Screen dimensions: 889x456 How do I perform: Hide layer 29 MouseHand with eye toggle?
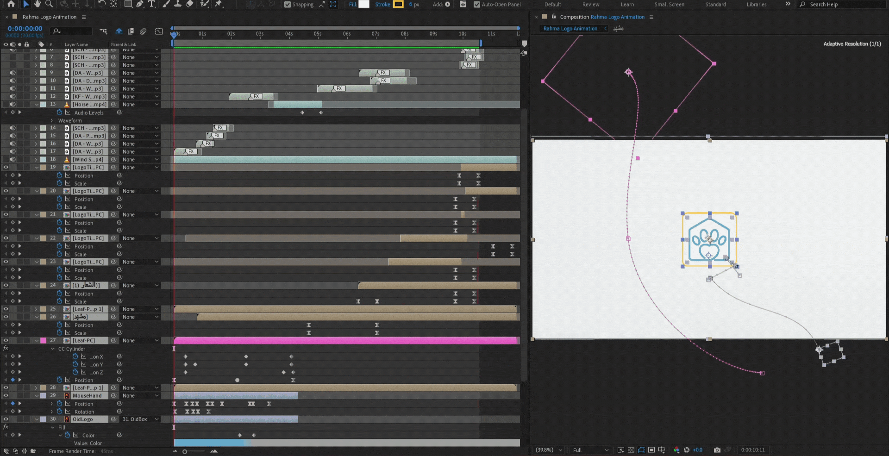pos(6,395)
